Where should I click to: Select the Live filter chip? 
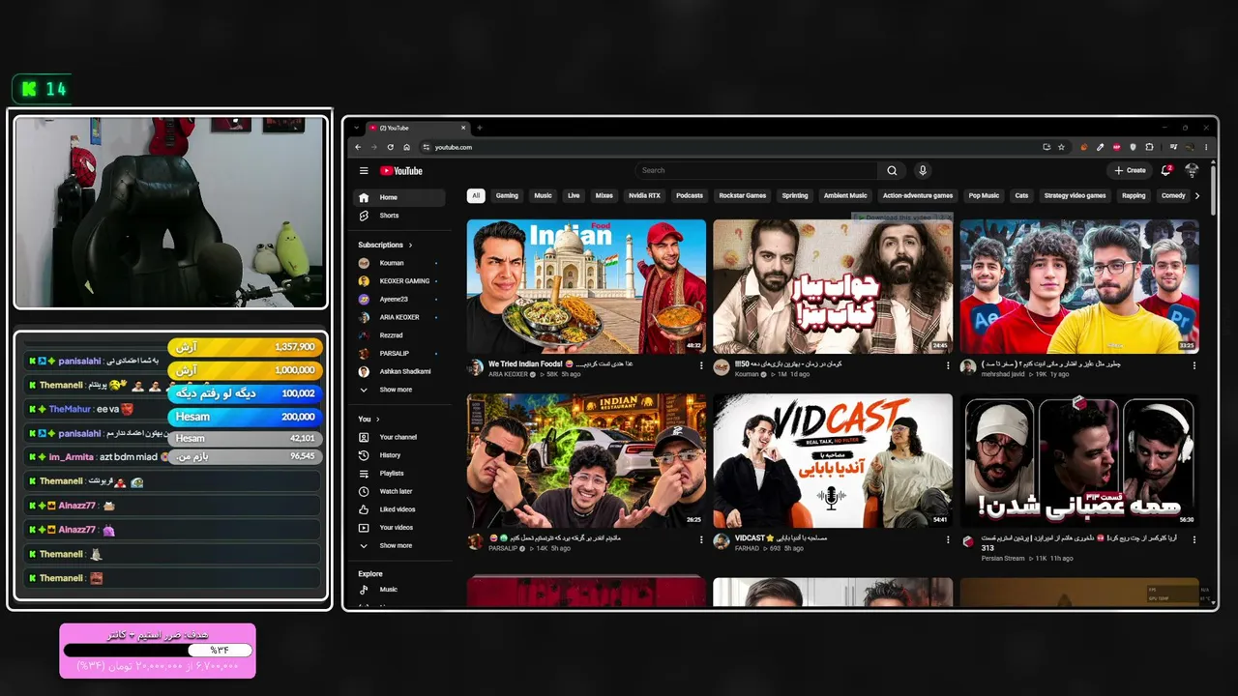(x=574, y=195)
